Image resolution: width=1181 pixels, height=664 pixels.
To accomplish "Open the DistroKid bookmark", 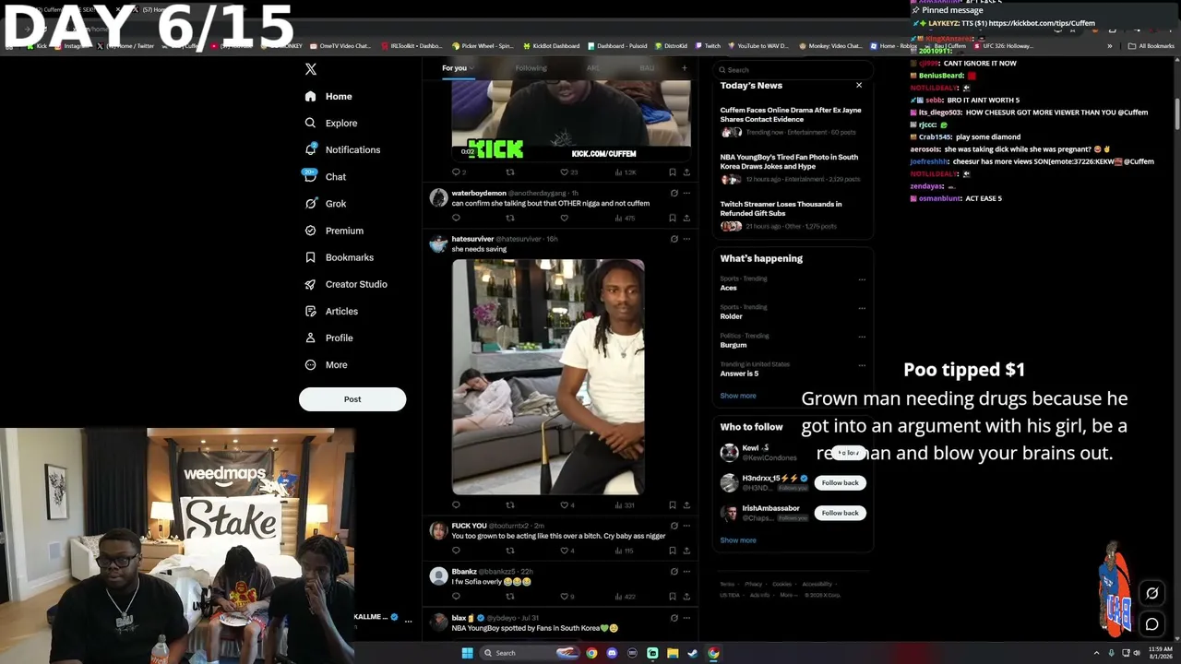I will tap(671, 46).
